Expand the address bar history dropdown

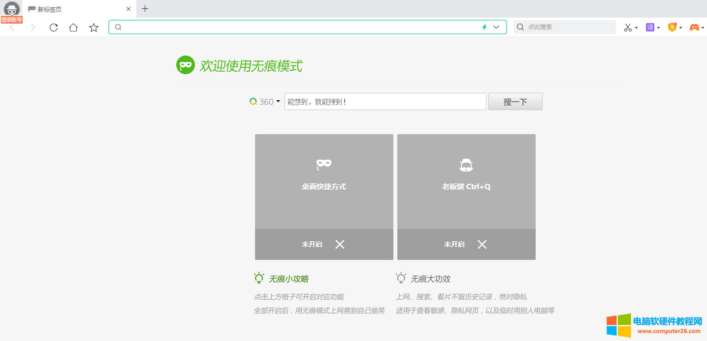click(496, 27)
